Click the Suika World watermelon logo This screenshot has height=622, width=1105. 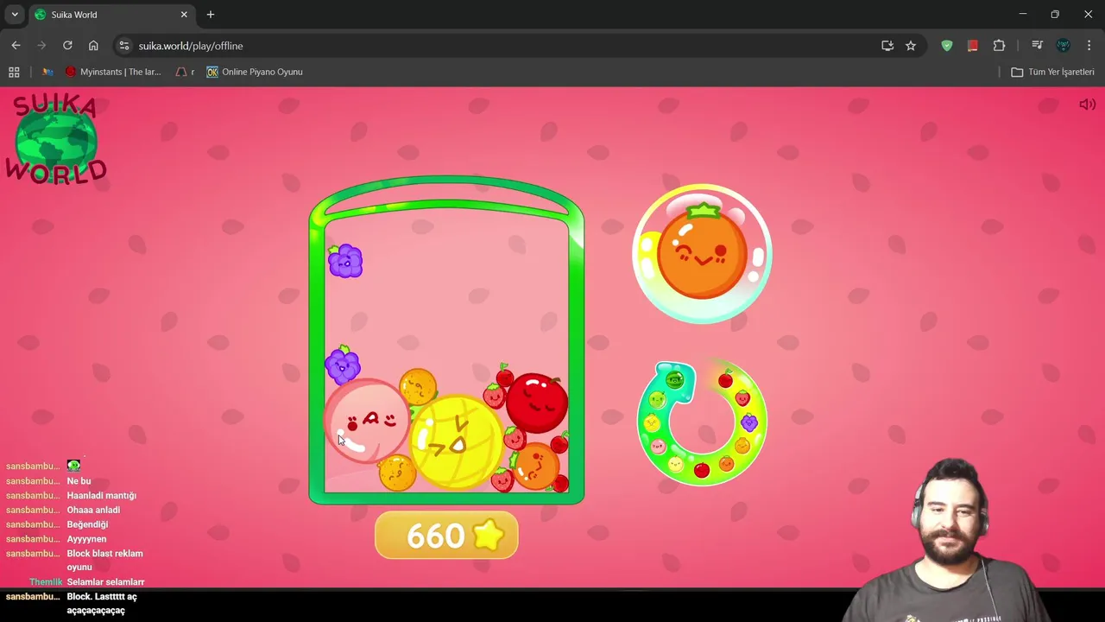[57, 139]
